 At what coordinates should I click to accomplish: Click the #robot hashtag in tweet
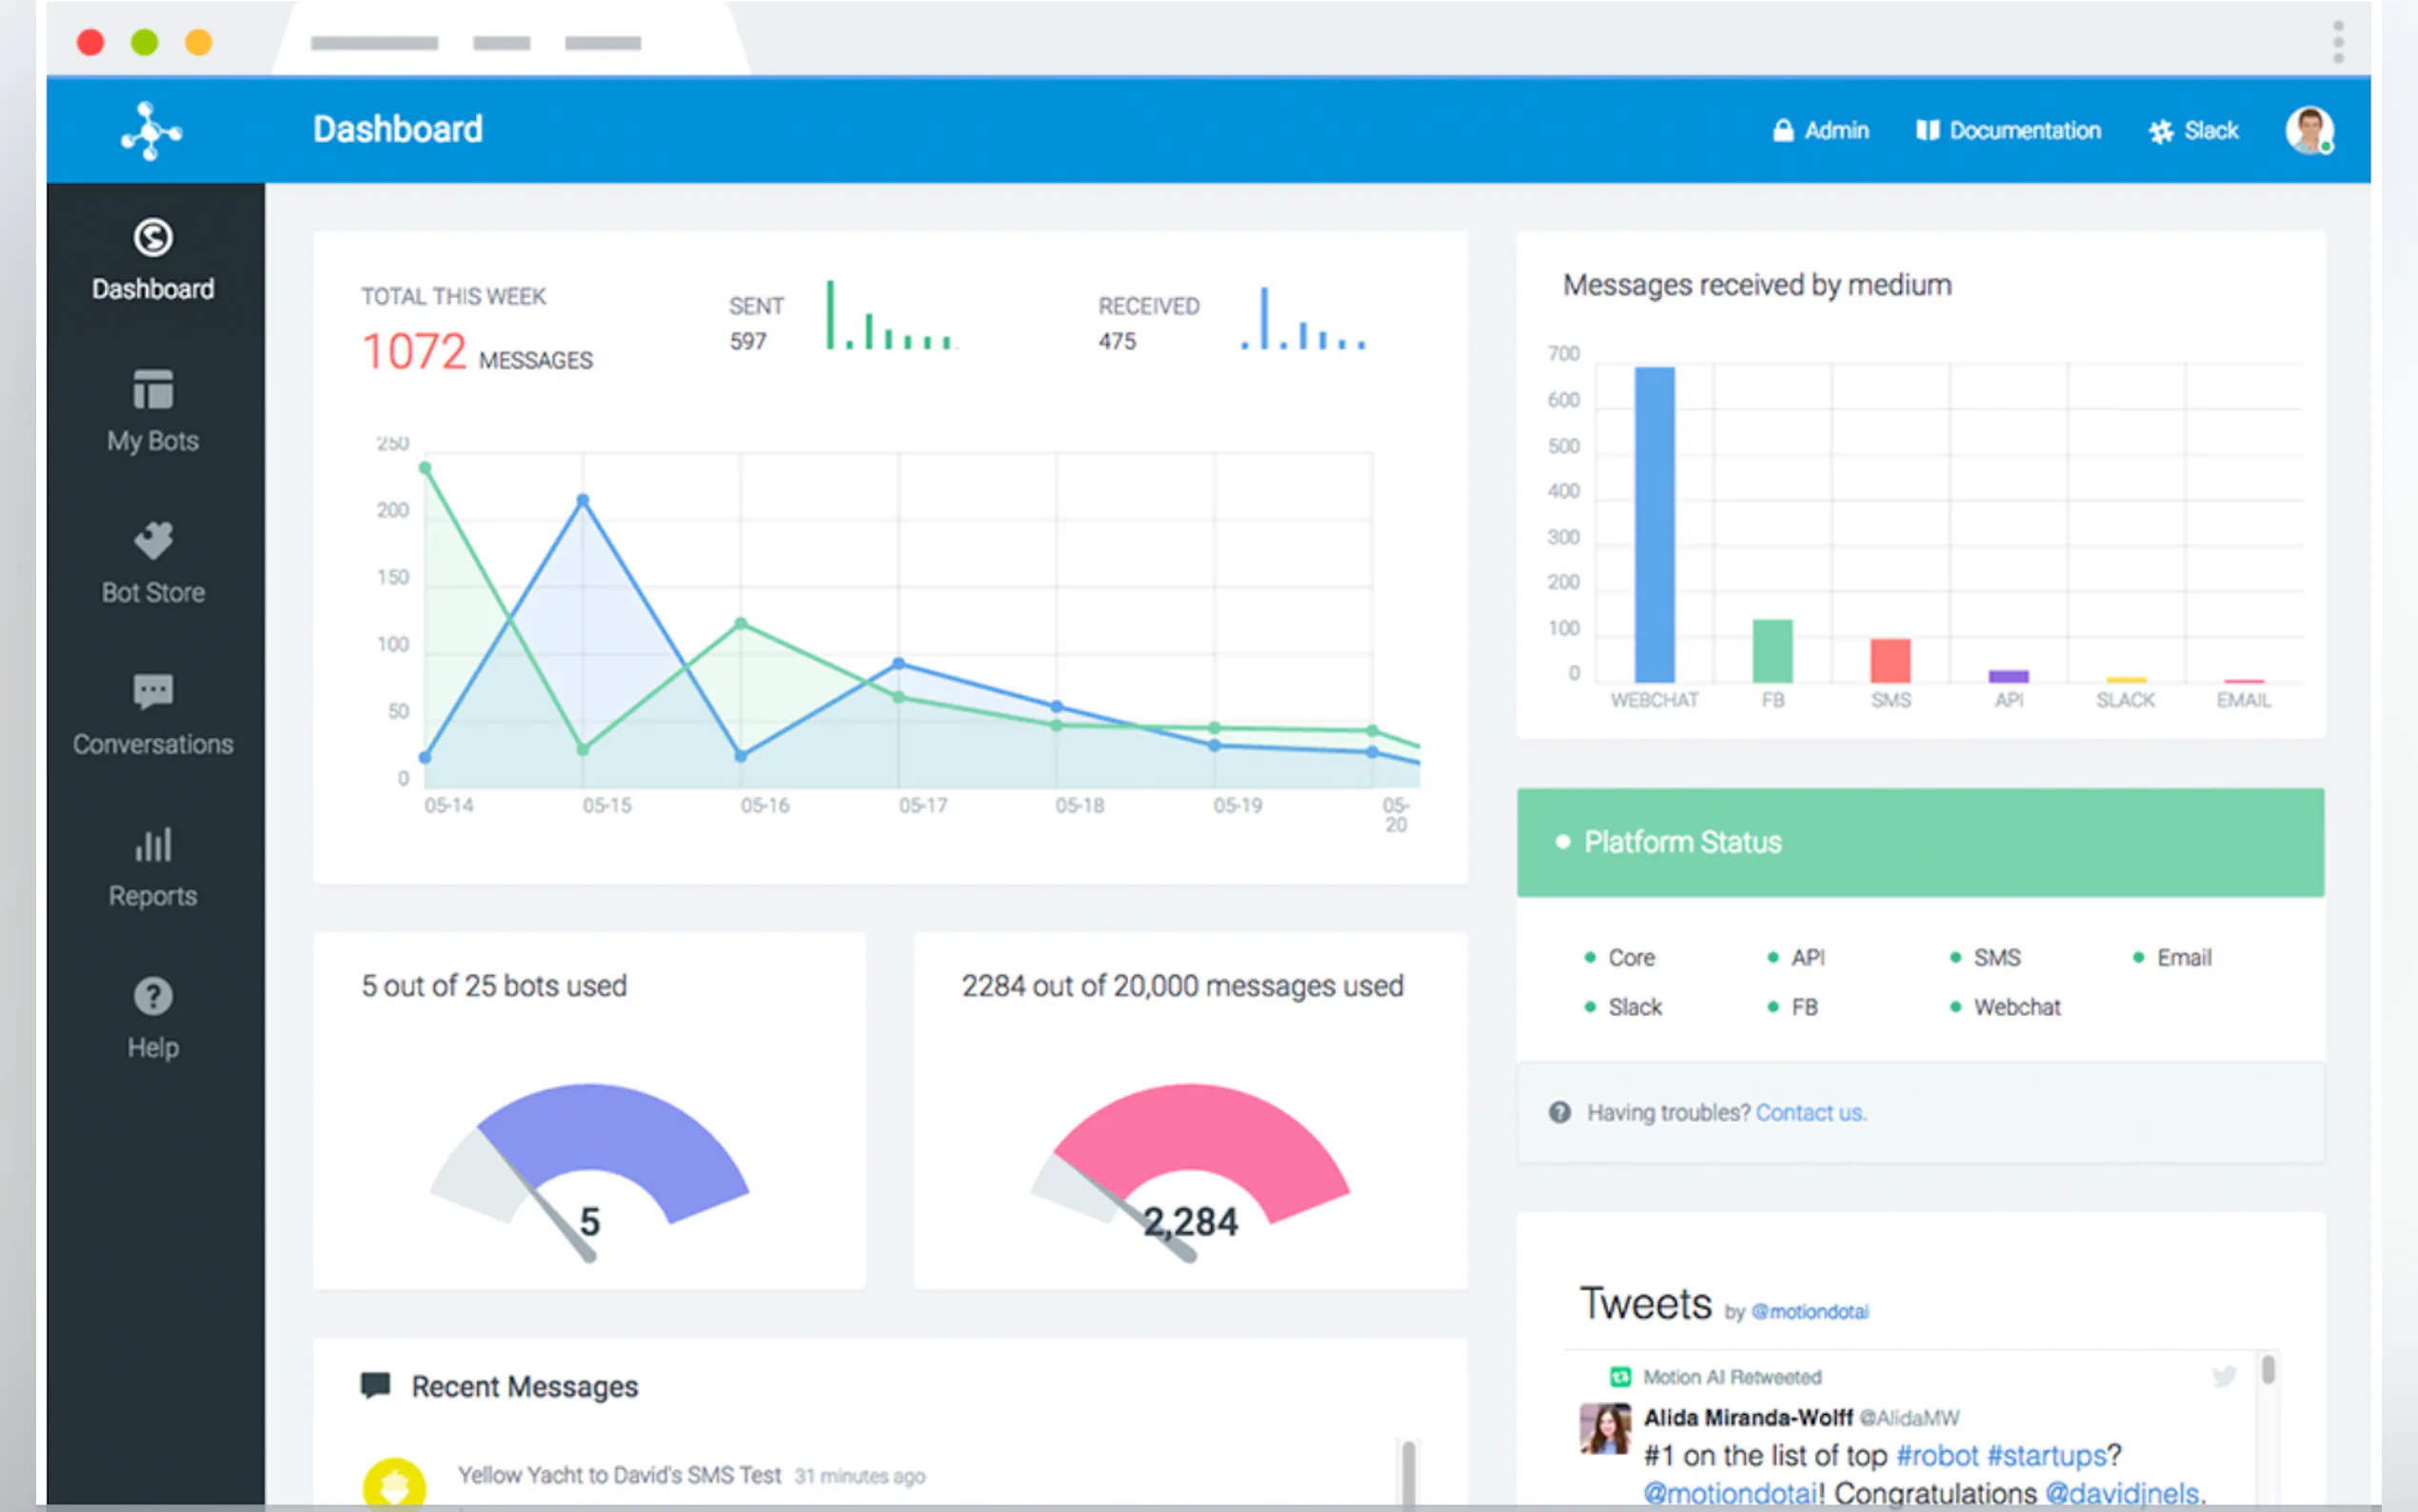1936,1456
